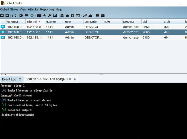Collapse the bottom pane with the divider's down arrow
This screenshot has width=187, height=139.
click(x=5, y=75)
